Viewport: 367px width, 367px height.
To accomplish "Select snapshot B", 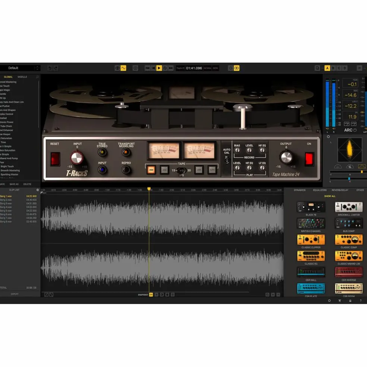I will point(333,68).
